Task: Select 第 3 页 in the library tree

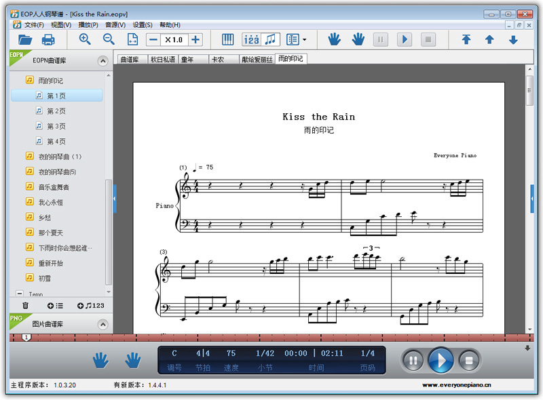Action: tap(56, 126)
